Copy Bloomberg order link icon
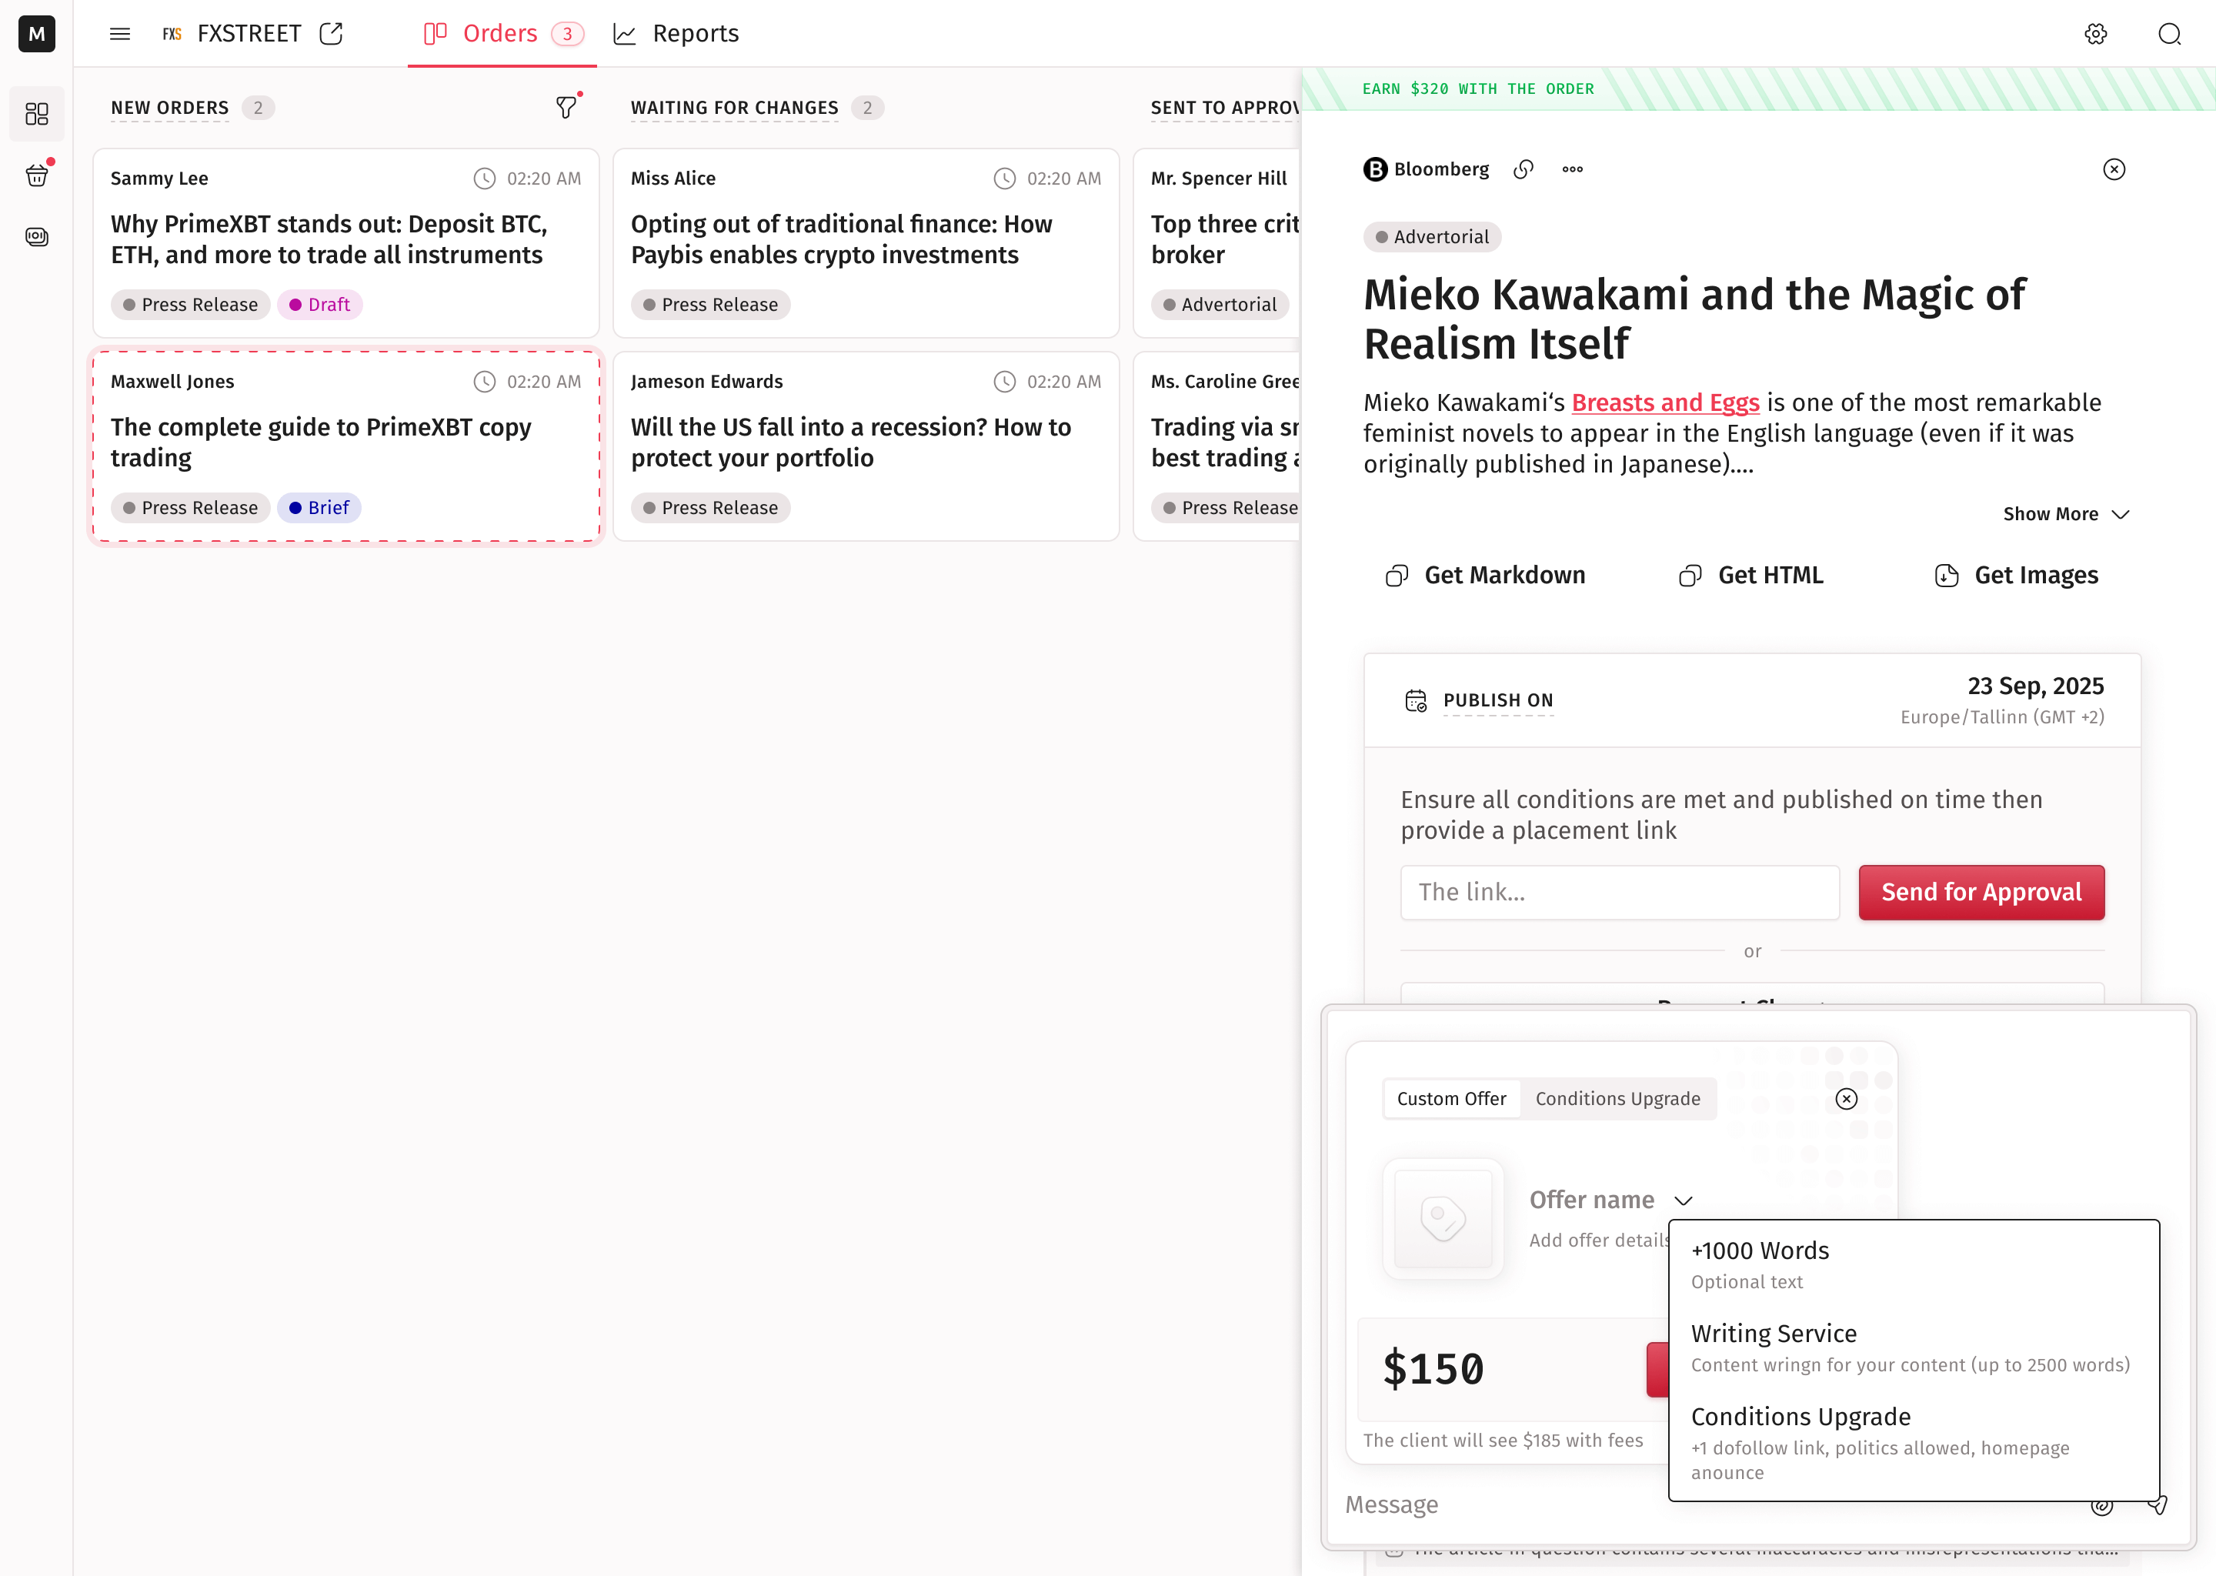 click(1524, 170)
